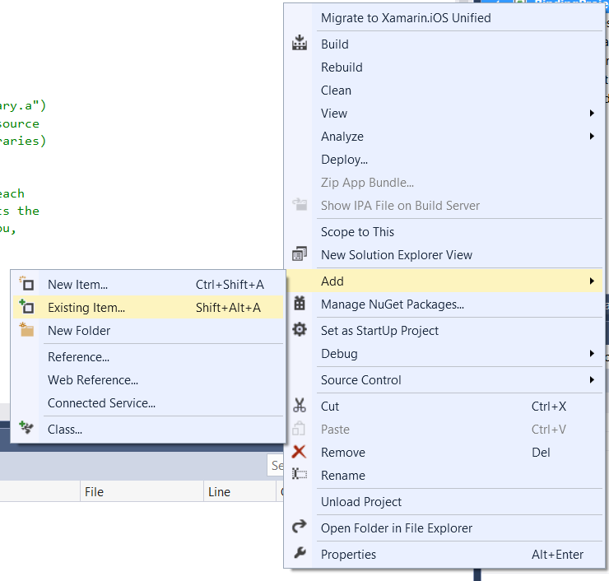The height and width of the screenshot is (581, 609).
Task: Click the New Item icon in submenu
Action: pos(26,284)
